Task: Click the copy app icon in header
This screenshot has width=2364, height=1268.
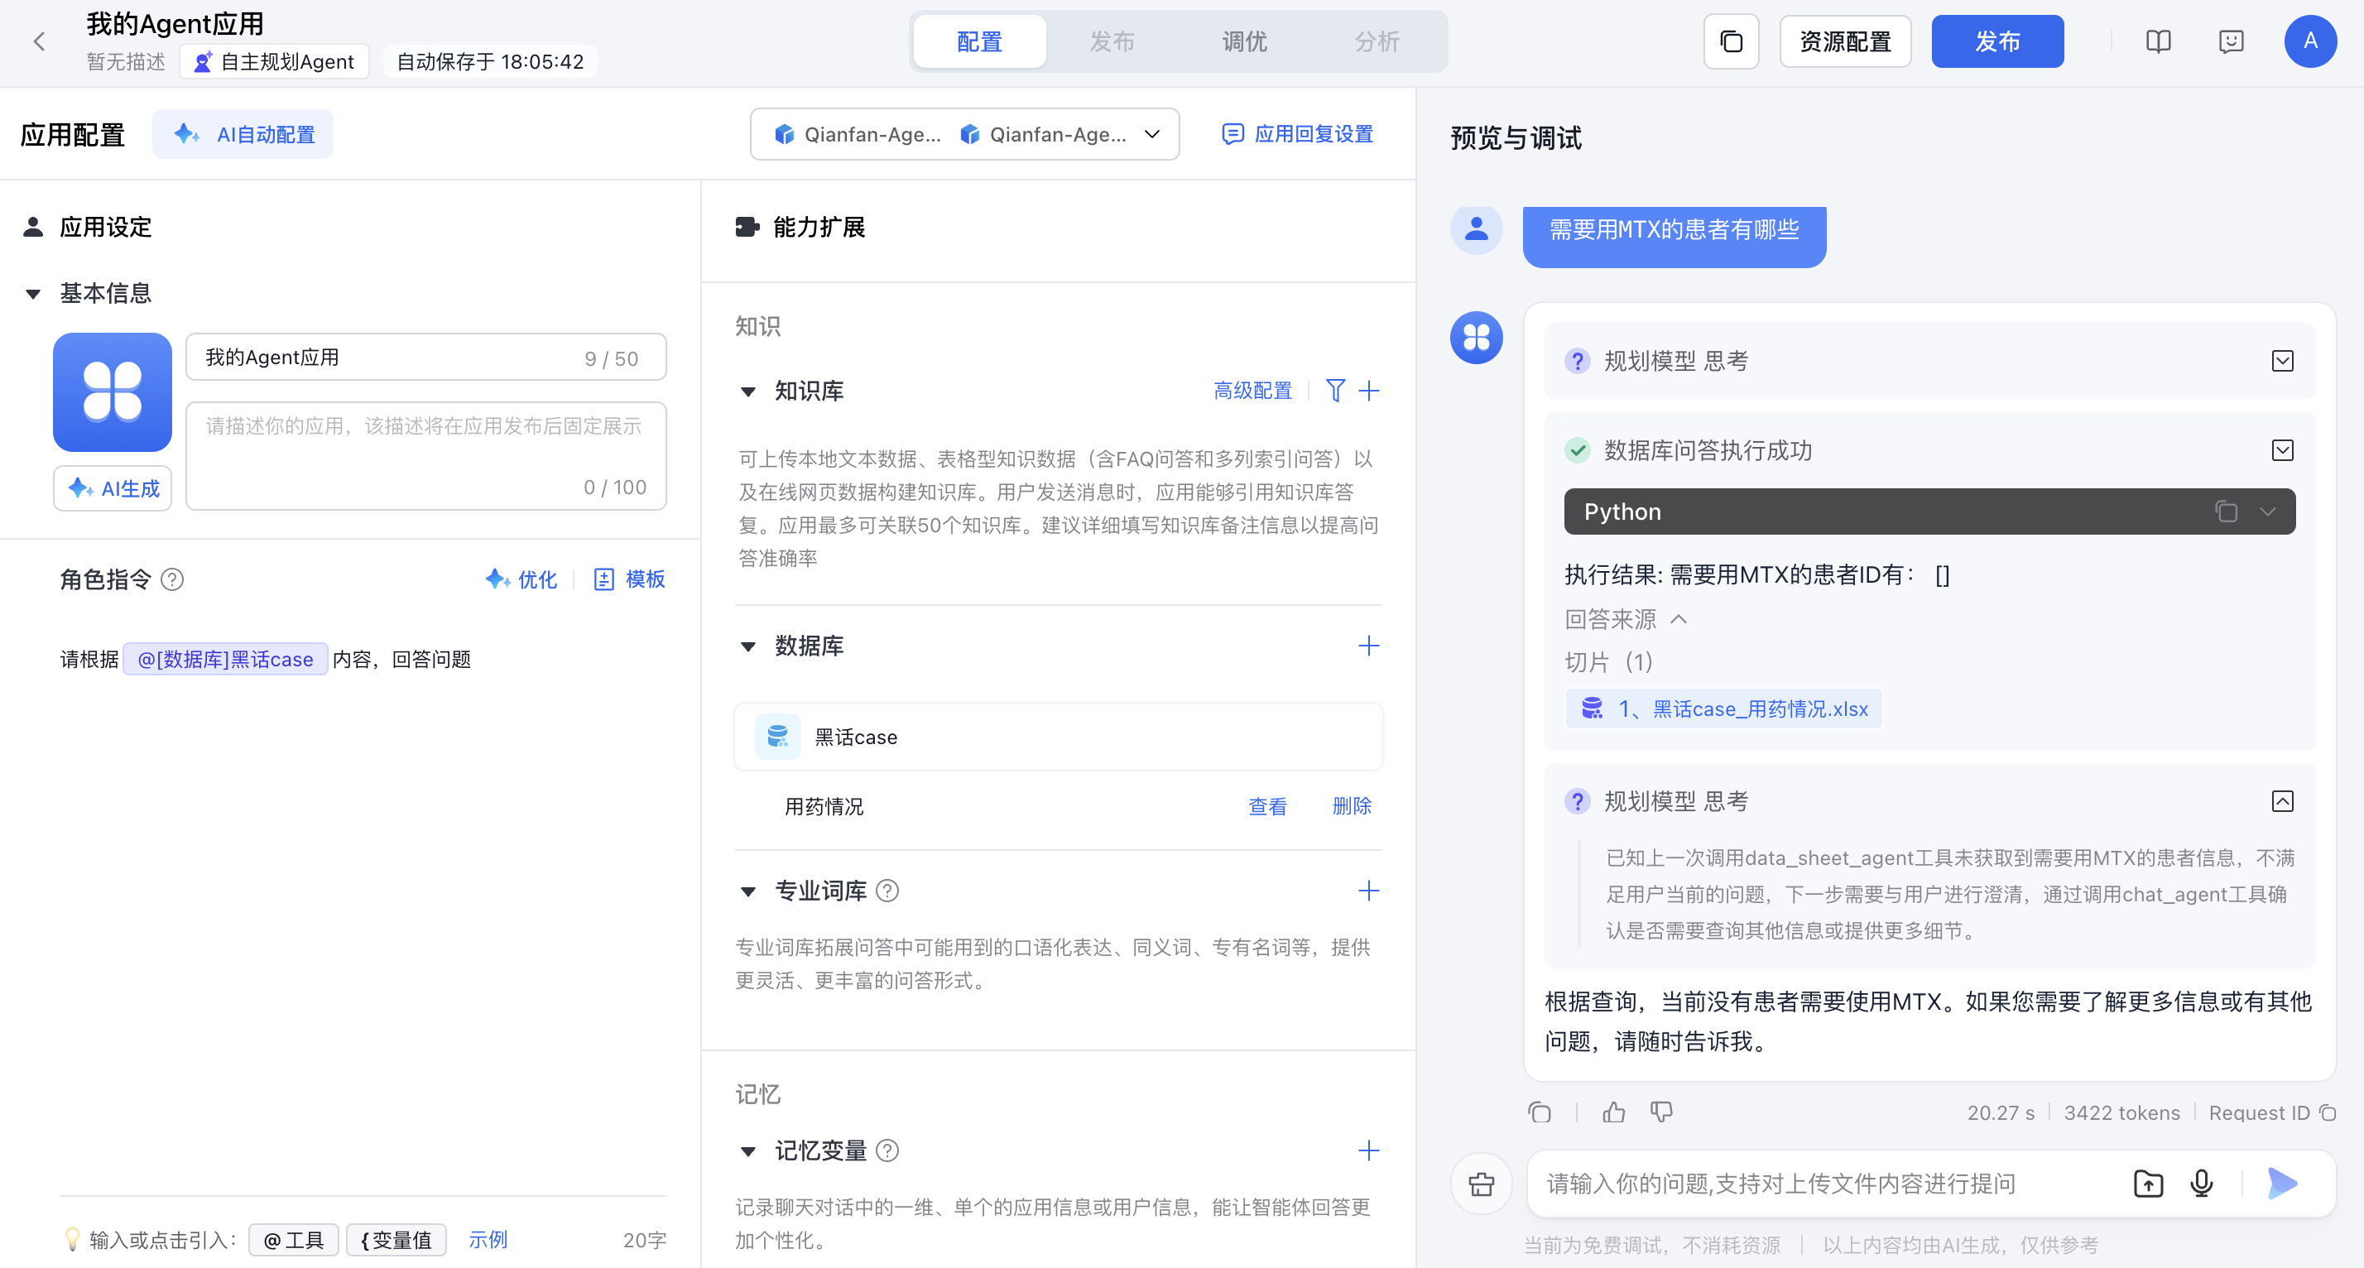Action: point(1731,41)
